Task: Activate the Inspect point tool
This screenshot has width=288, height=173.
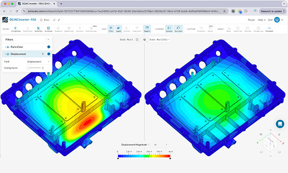Action: pyautogui.click(x=137, y=29)
